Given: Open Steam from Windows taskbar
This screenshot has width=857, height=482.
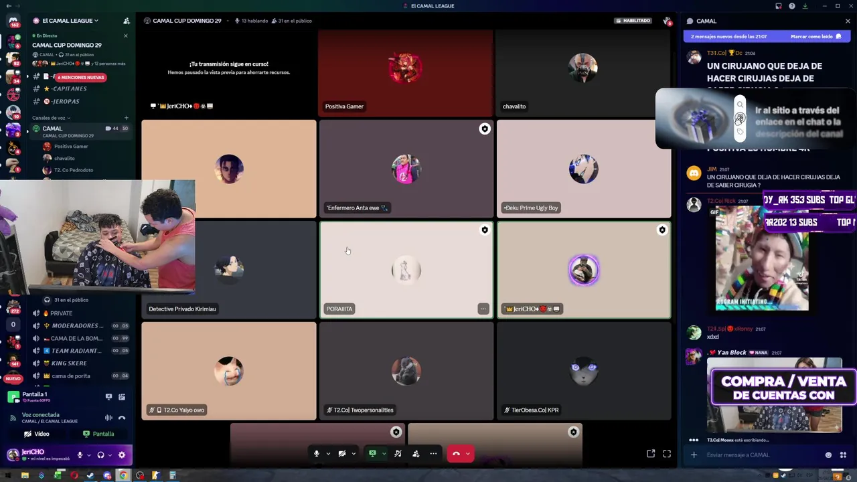Looking at the screenshot, I should coord(90,476).
